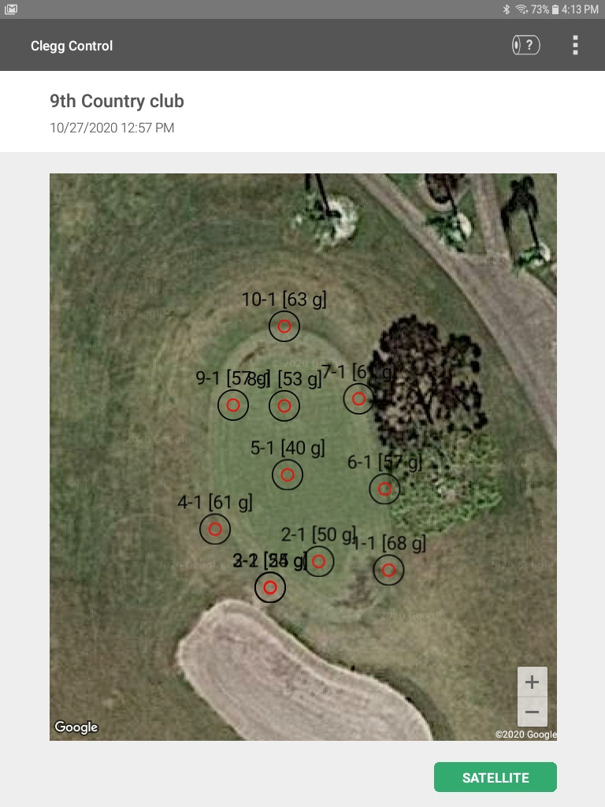
Task: Select the 6-1 [57 g] drop marker
Action: tap(384, 489)
